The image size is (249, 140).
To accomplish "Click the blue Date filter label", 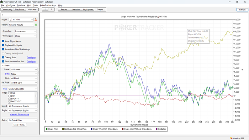I will pyautogui.click(x=7, y=74).
